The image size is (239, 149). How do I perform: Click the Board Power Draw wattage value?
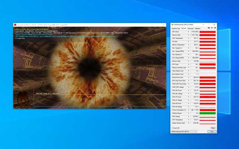[x=195, y=77]
